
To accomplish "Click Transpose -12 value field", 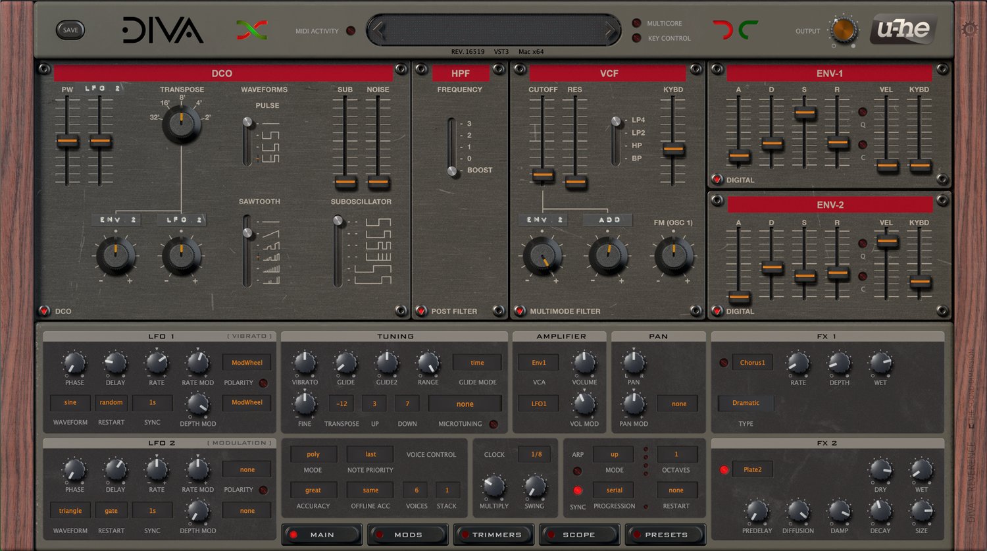I will pyautogui.click(x=342, y=404).
